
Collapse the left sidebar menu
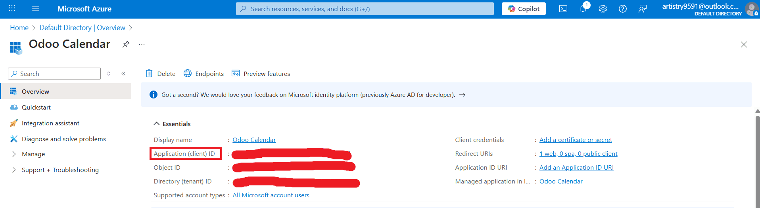click(x=123, y=74)
